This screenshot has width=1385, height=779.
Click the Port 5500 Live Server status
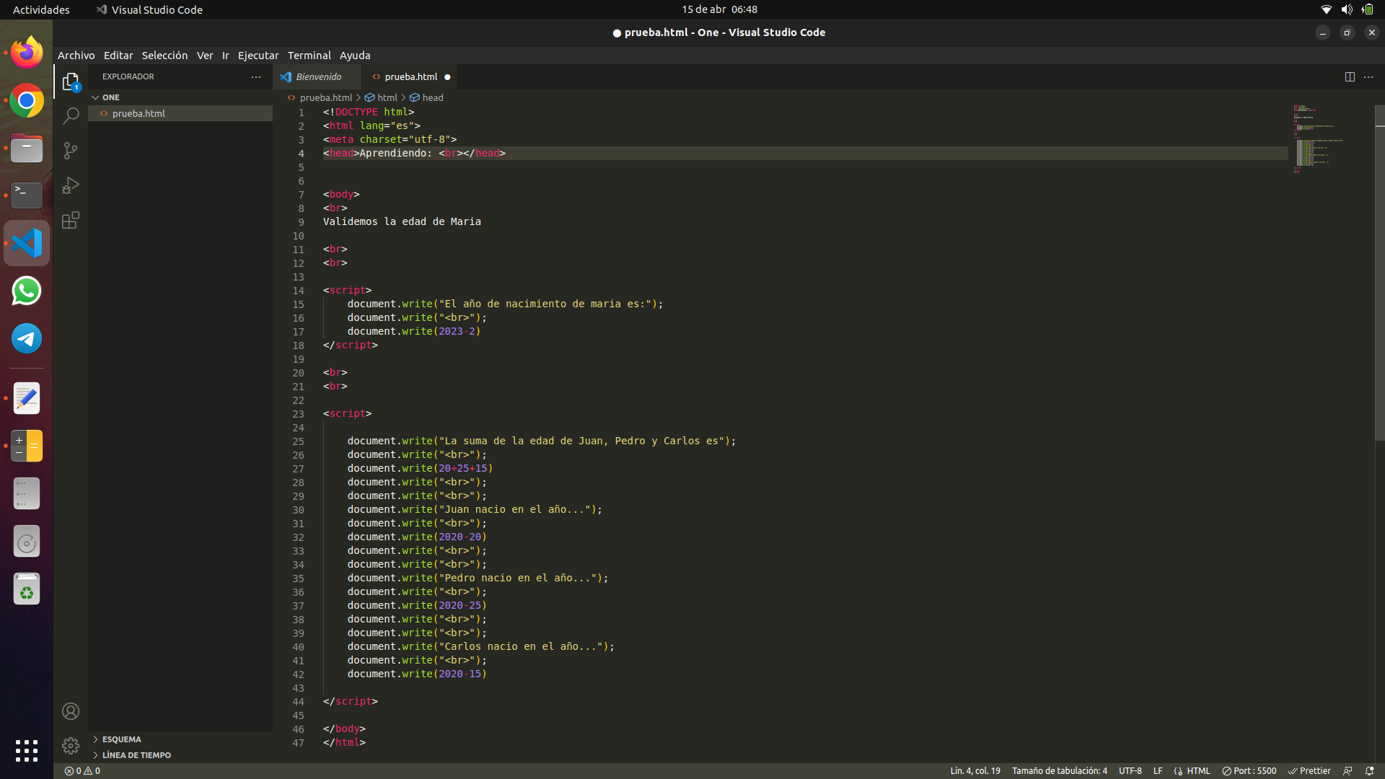coord(1249,771)
